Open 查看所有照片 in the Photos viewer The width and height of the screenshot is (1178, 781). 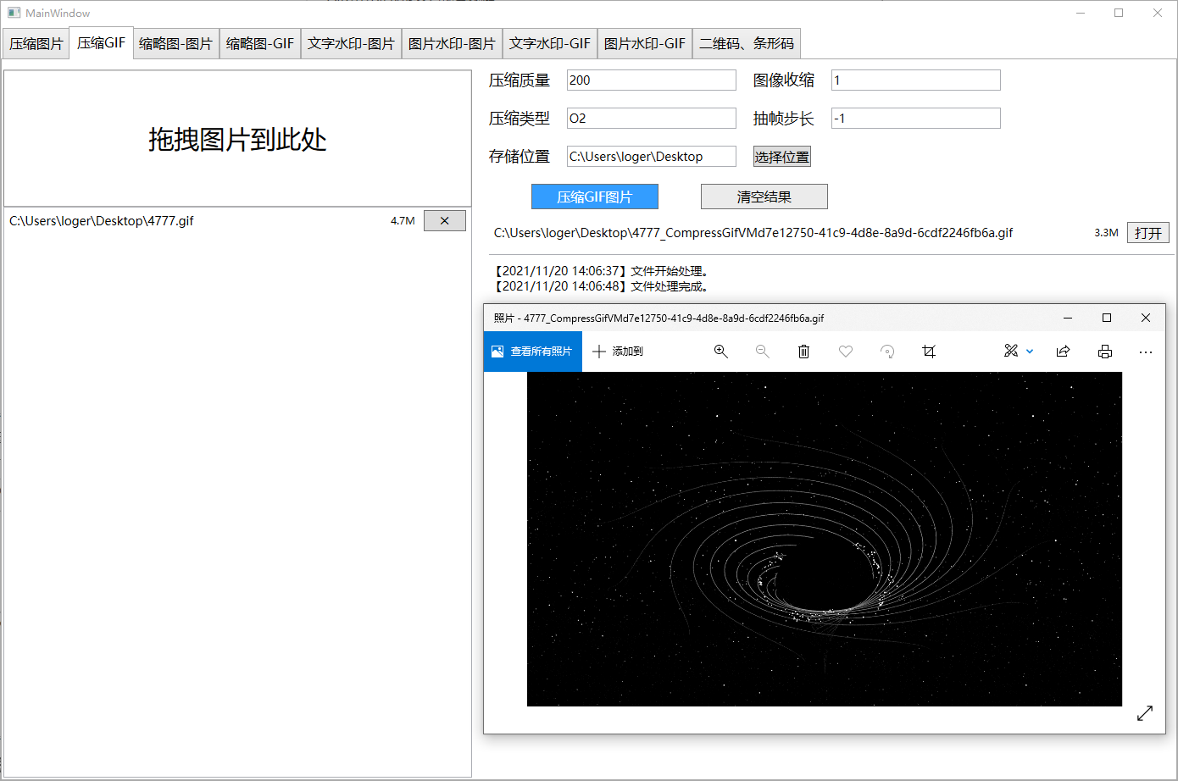(x=532, y=351)
